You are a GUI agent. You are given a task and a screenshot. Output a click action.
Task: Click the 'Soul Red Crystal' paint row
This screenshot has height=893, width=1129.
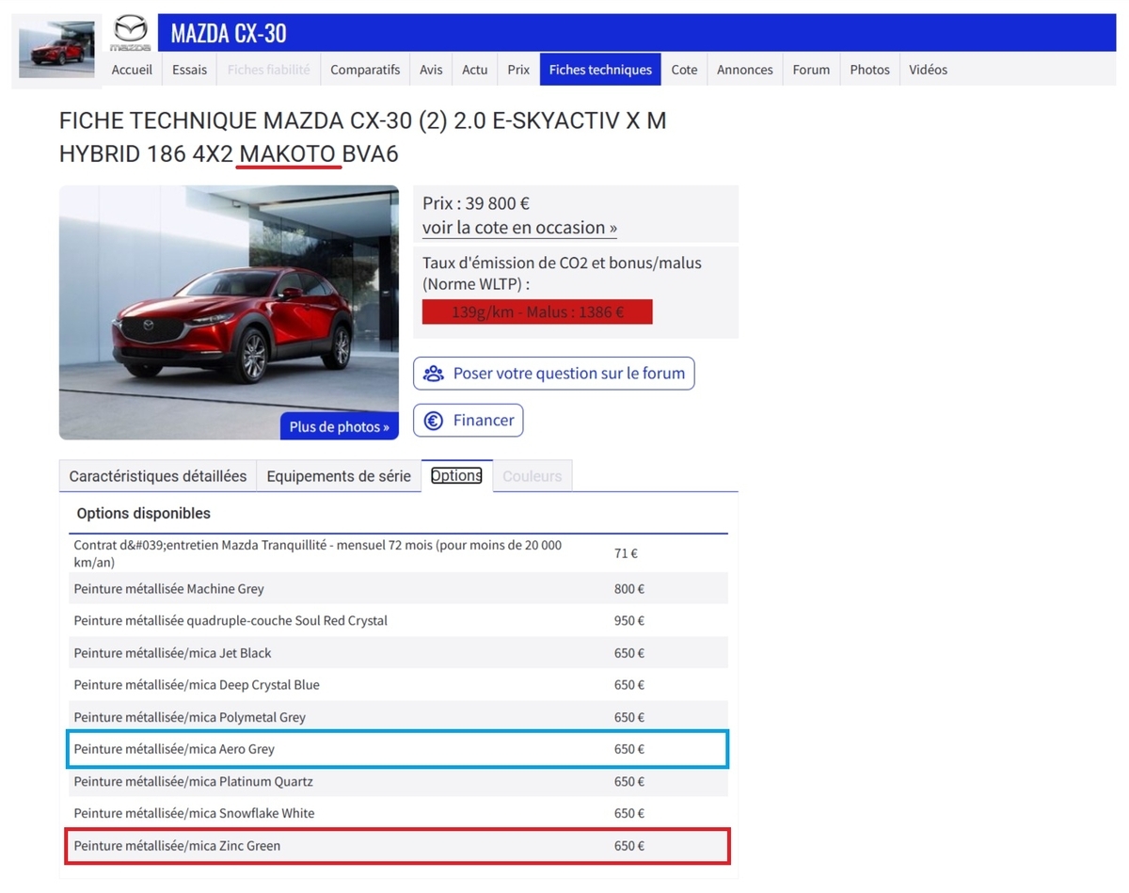[x=398, y=621]
